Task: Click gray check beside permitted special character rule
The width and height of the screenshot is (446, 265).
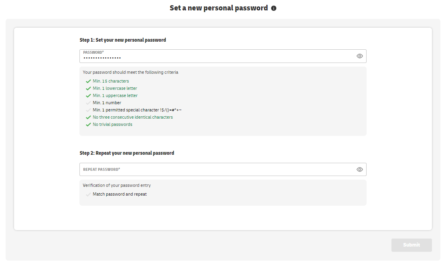Action: coord(88,110)
